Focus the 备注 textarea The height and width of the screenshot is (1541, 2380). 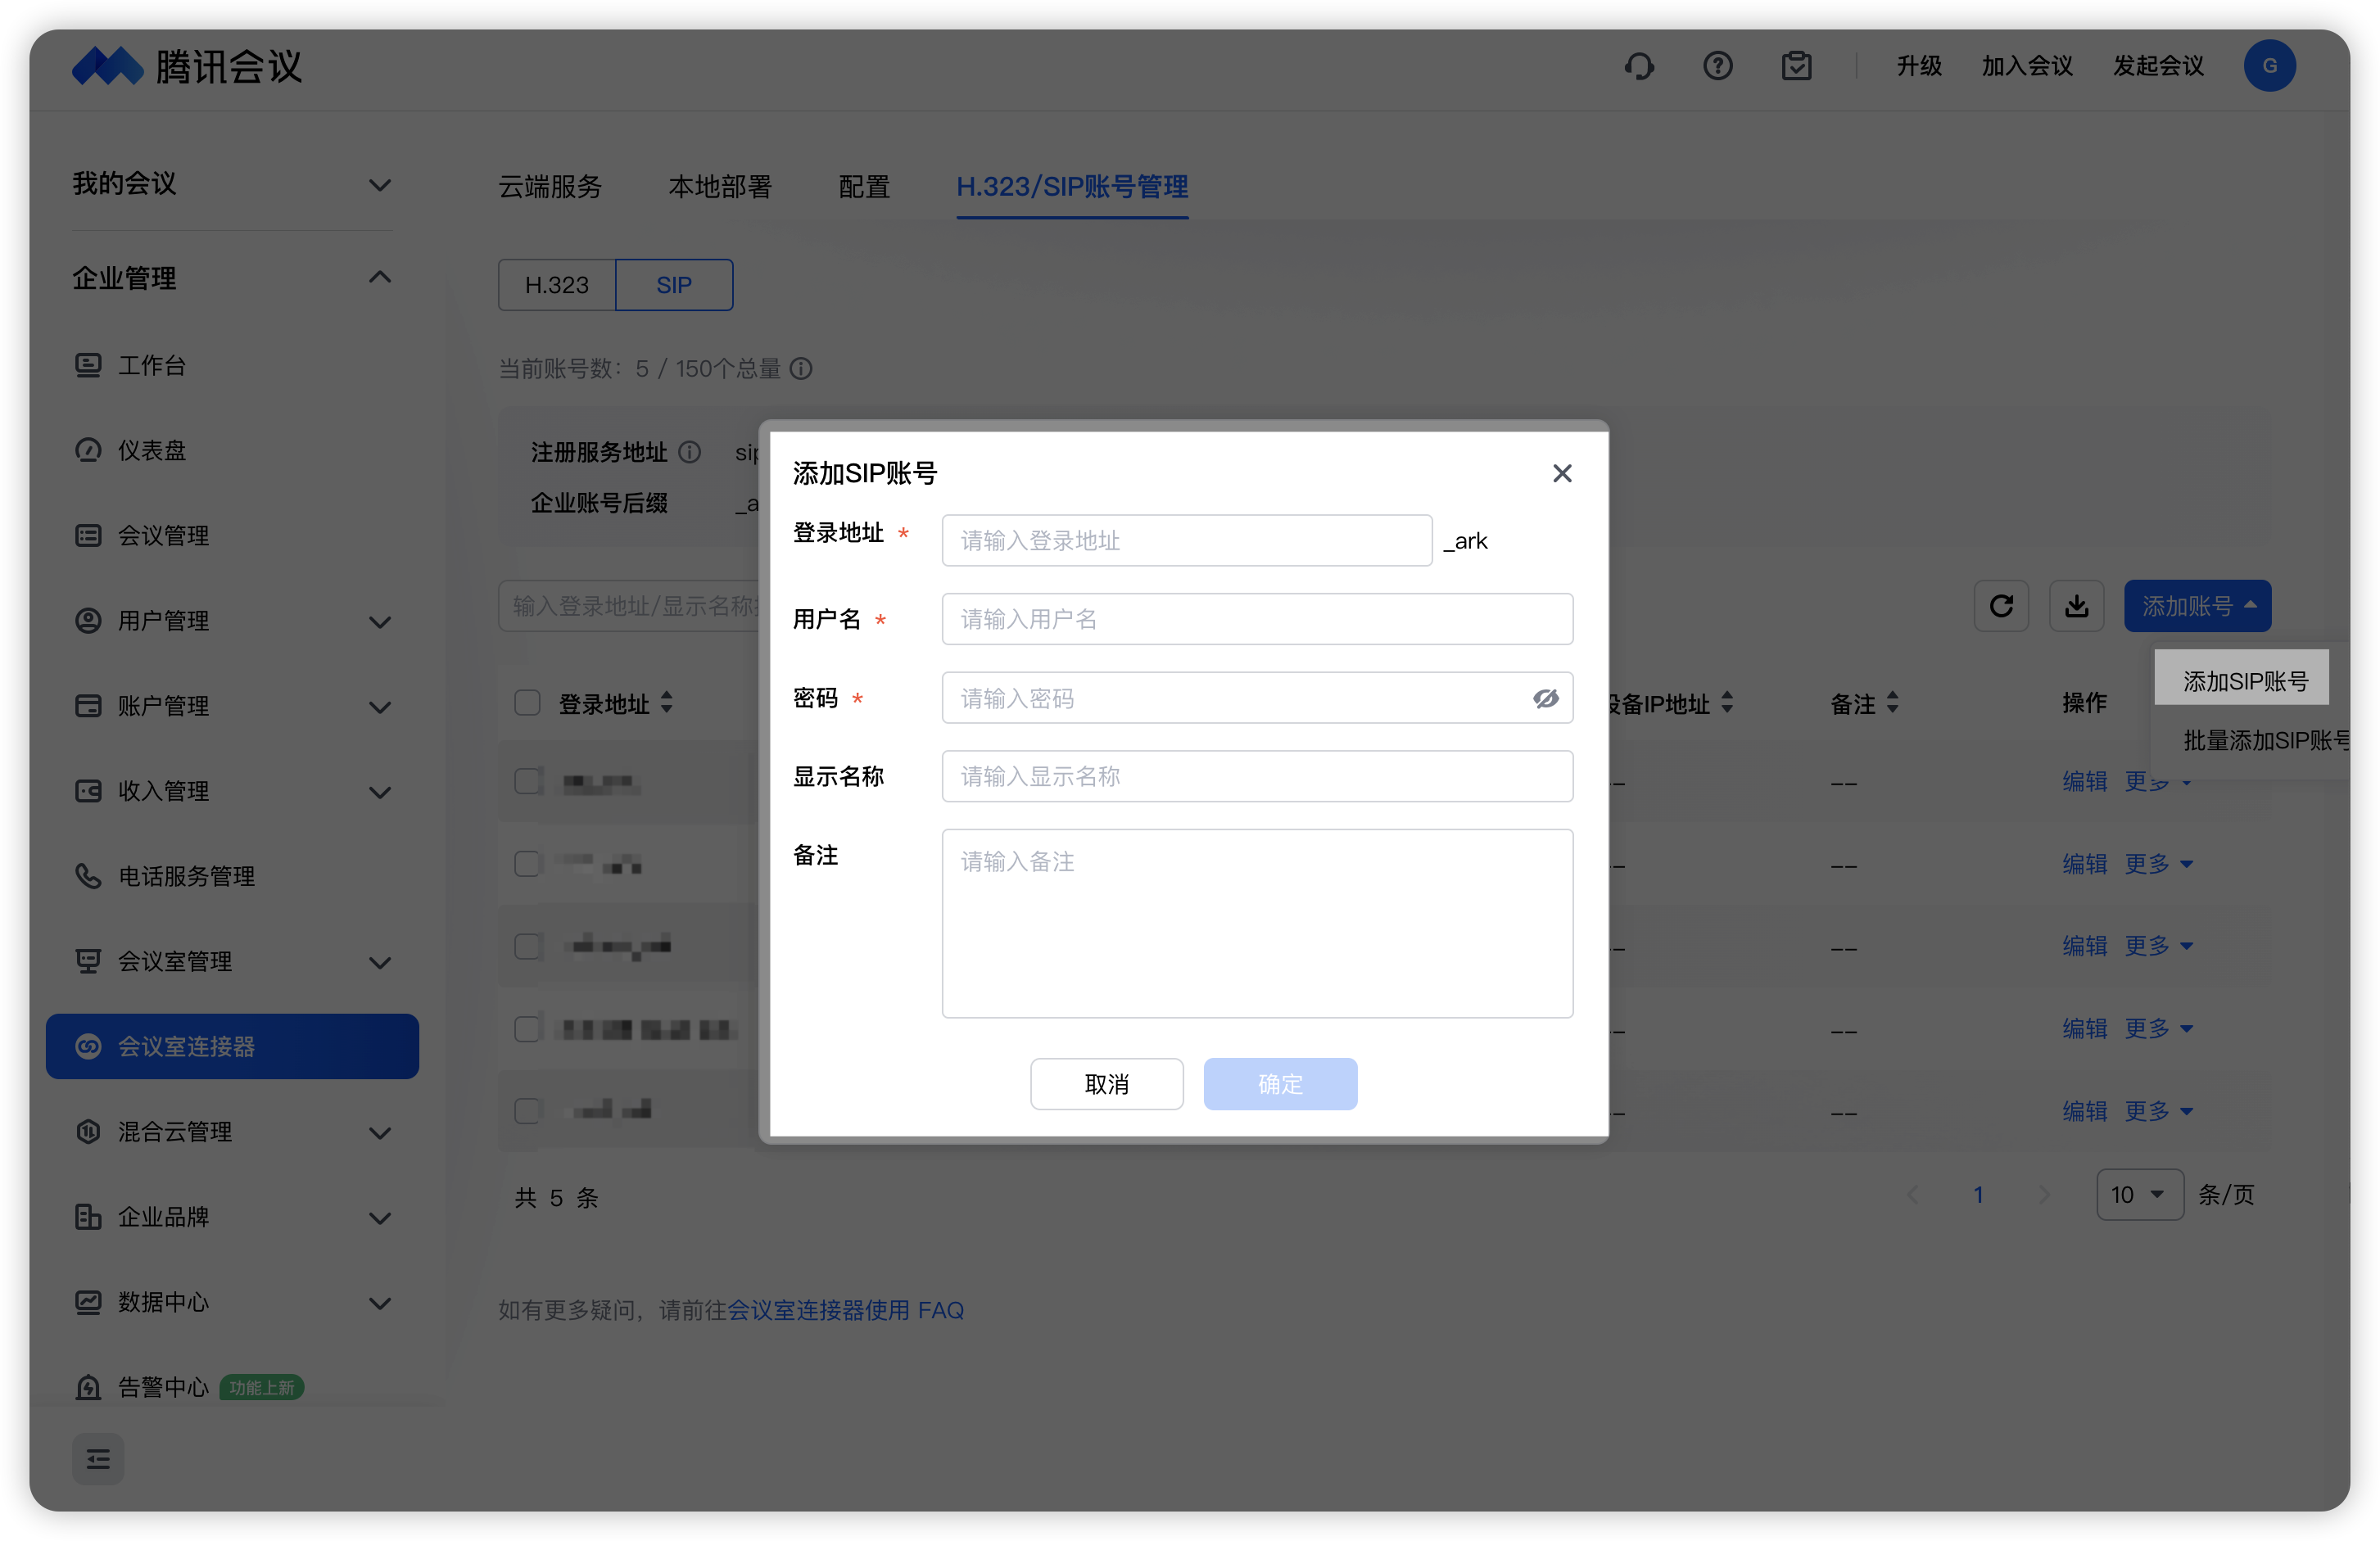coord(1257,923)
